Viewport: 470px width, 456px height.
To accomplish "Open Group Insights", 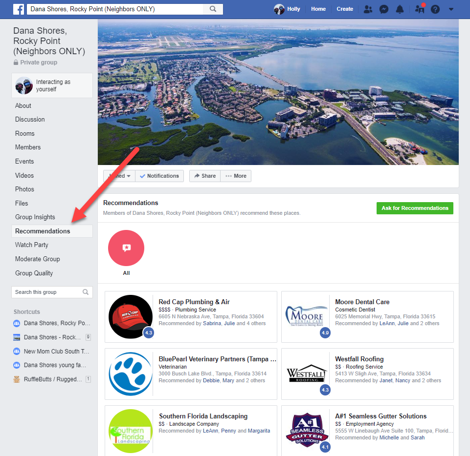I will pyautogui.click(x=35, y=217).
